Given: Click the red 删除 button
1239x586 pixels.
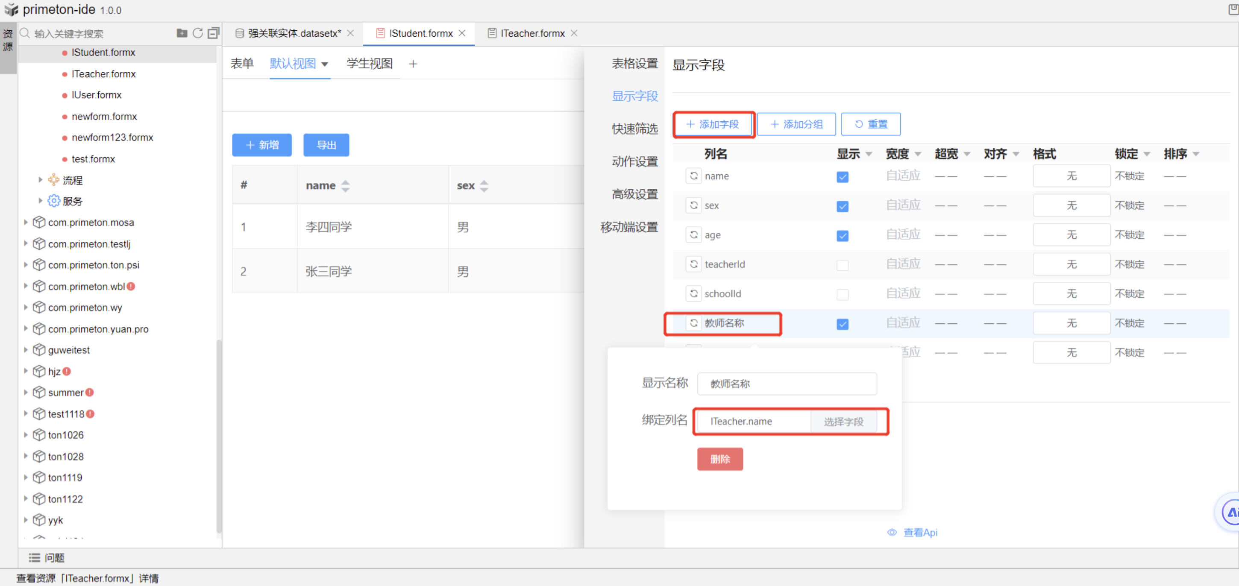Looking at the screenshot, I should [719, 459].
